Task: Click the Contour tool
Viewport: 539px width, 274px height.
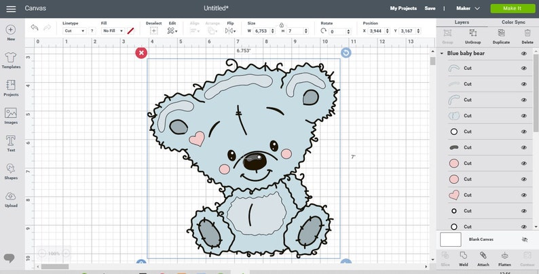Action: [527, 256]
